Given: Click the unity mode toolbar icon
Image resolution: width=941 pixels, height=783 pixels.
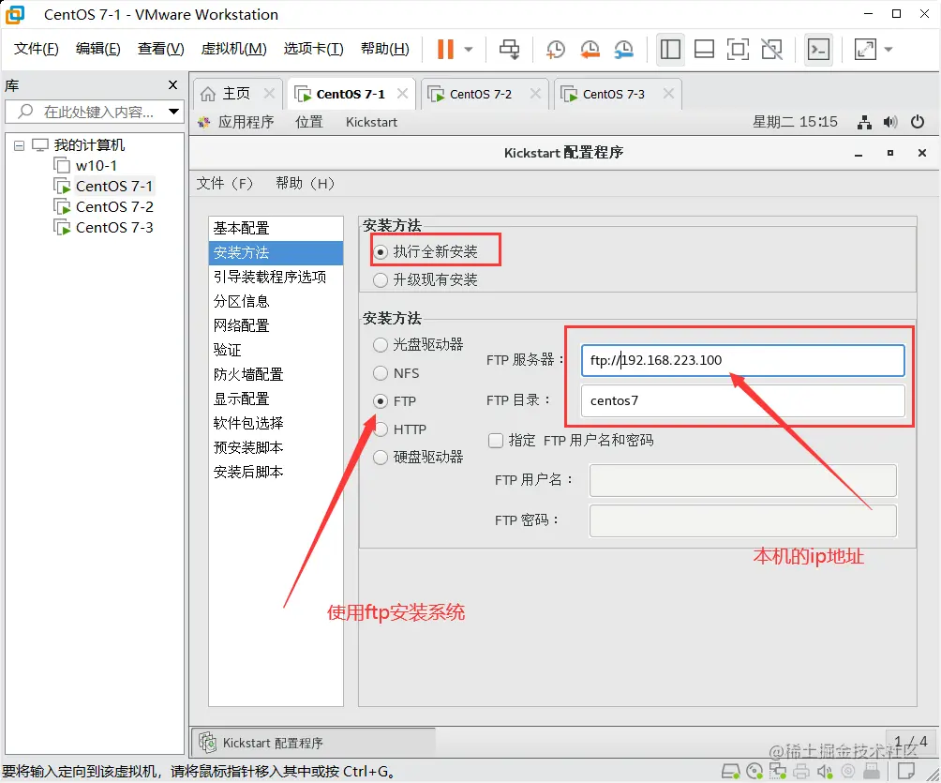Looking at the screenshot, I should tap(771, 50).
